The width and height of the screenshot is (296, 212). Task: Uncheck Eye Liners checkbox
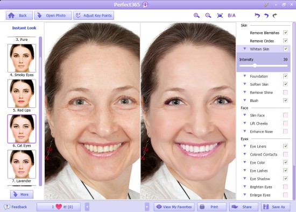tap(285, 146)
